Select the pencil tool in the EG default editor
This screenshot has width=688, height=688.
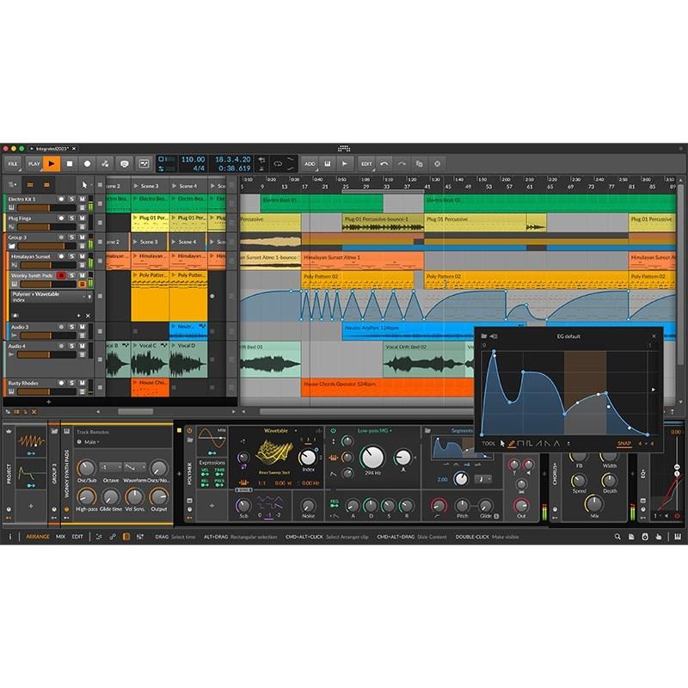coord(512,444)
